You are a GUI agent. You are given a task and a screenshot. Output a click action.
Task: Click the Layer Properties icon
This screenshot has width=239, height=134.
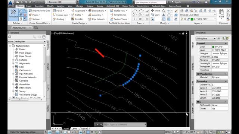pyautogui.click(x=182, y=11)
